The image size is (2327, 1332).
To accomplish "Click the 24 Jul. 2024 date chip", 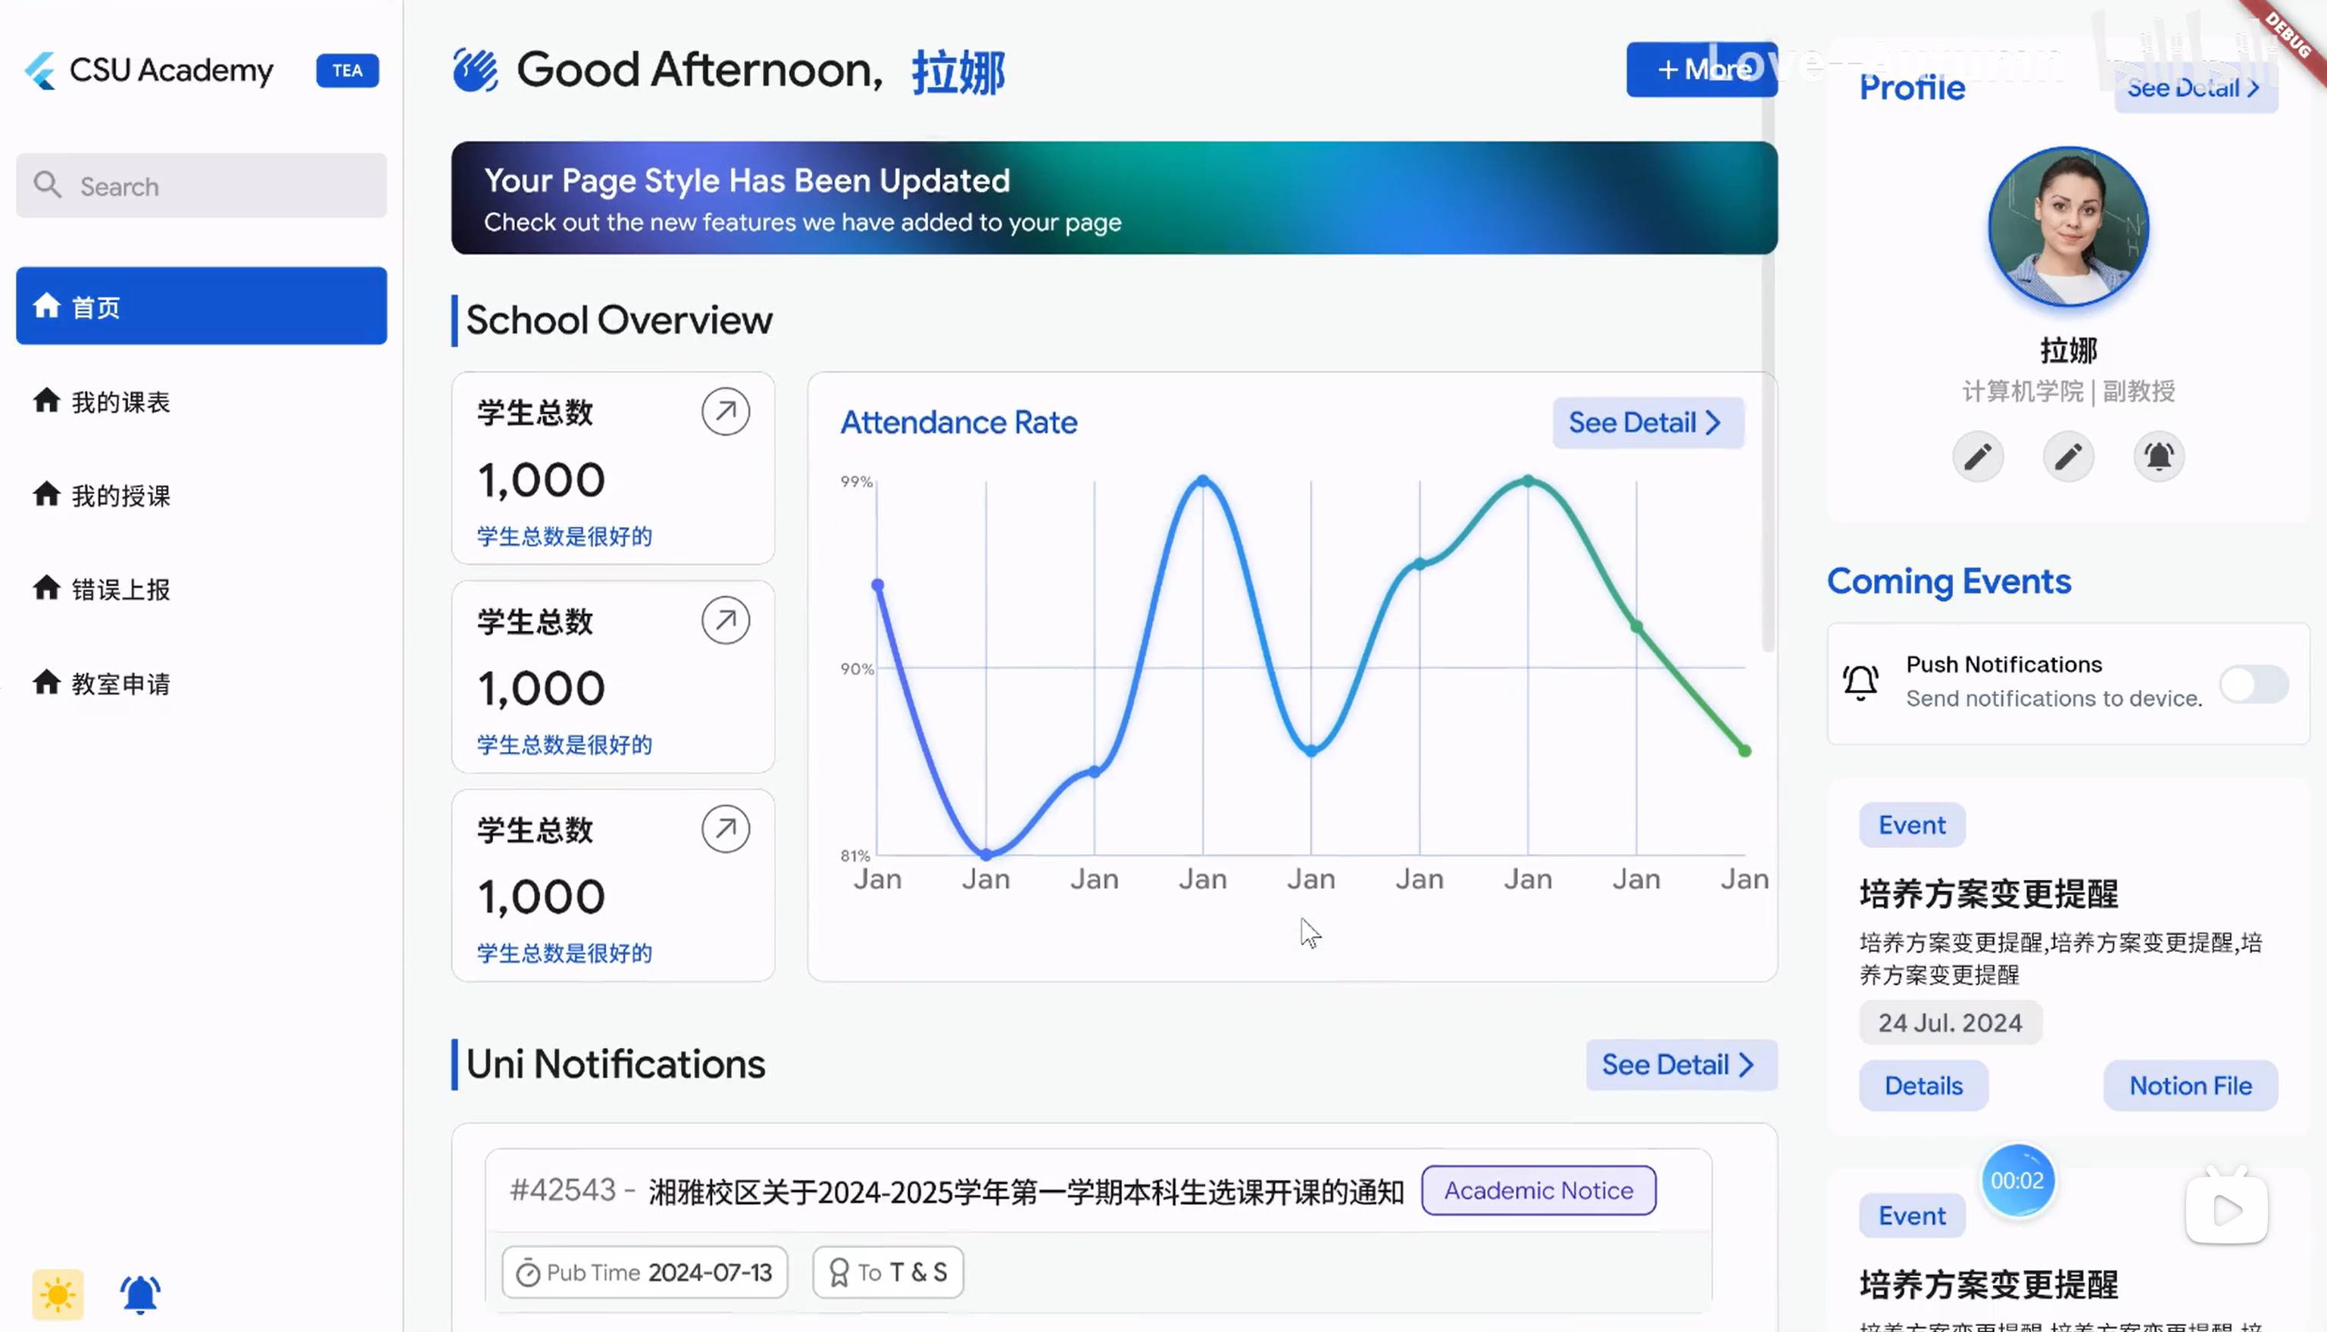I will click(x=1950, y=1023).
